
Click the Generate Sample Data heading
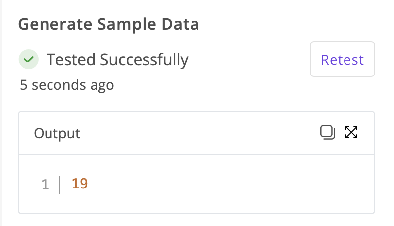click(108, 24)
